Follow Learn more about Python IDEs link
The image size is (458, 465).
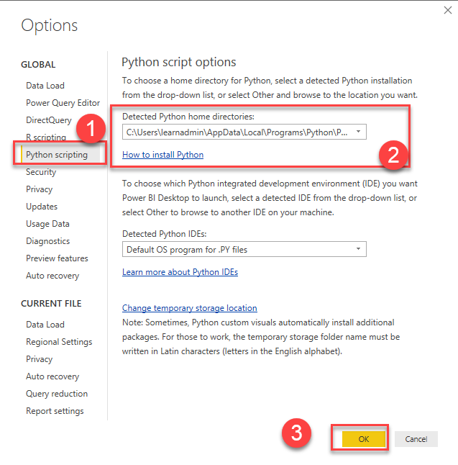(180, 272)
